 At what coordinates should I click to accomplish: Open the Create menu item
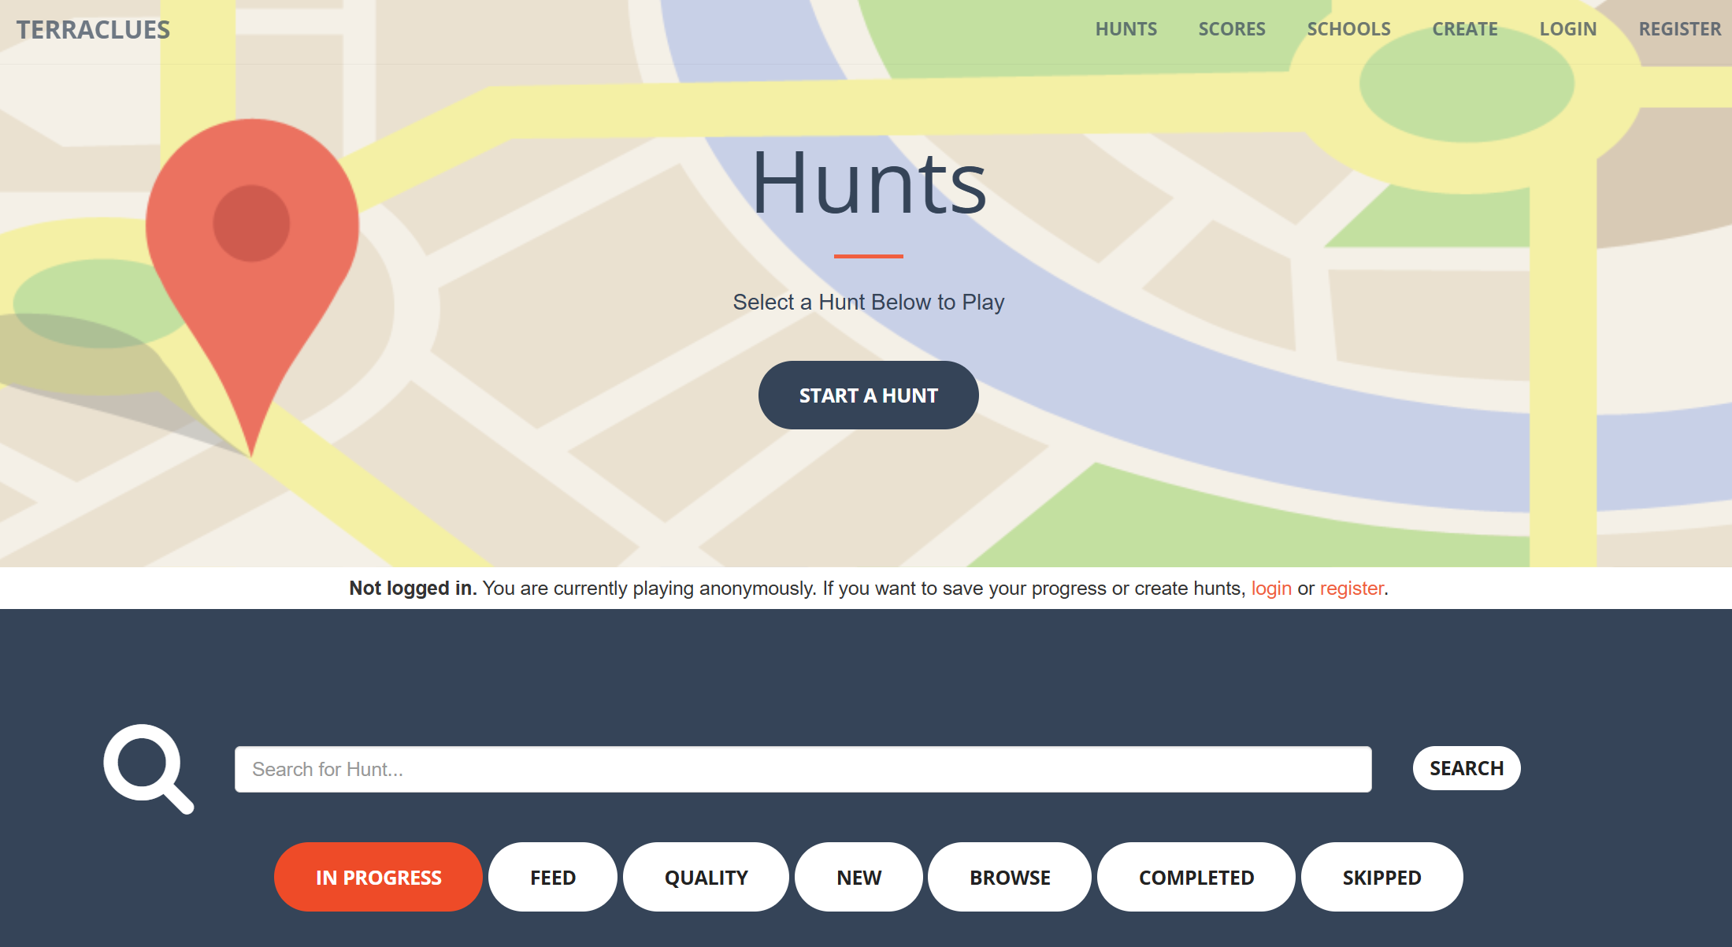1464,29
